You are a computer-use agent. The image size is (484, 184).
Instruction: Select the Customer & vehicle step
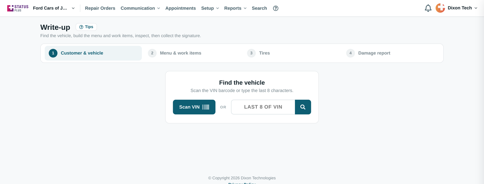pyautogui.click(x=93, y=53)
